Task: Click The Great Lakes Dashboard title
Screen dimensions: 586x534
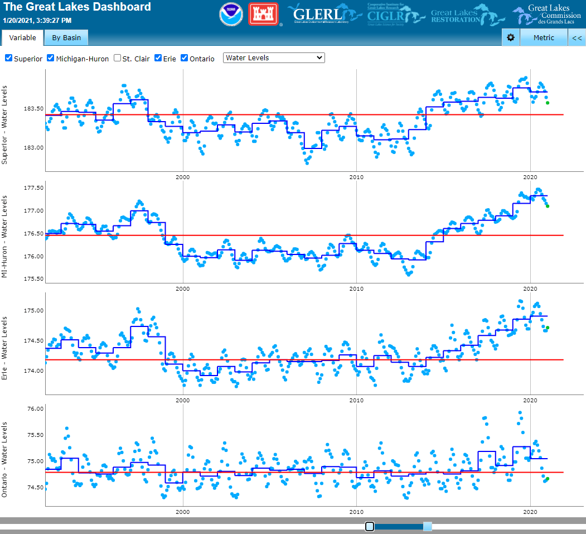Action: tap(77, 7)
